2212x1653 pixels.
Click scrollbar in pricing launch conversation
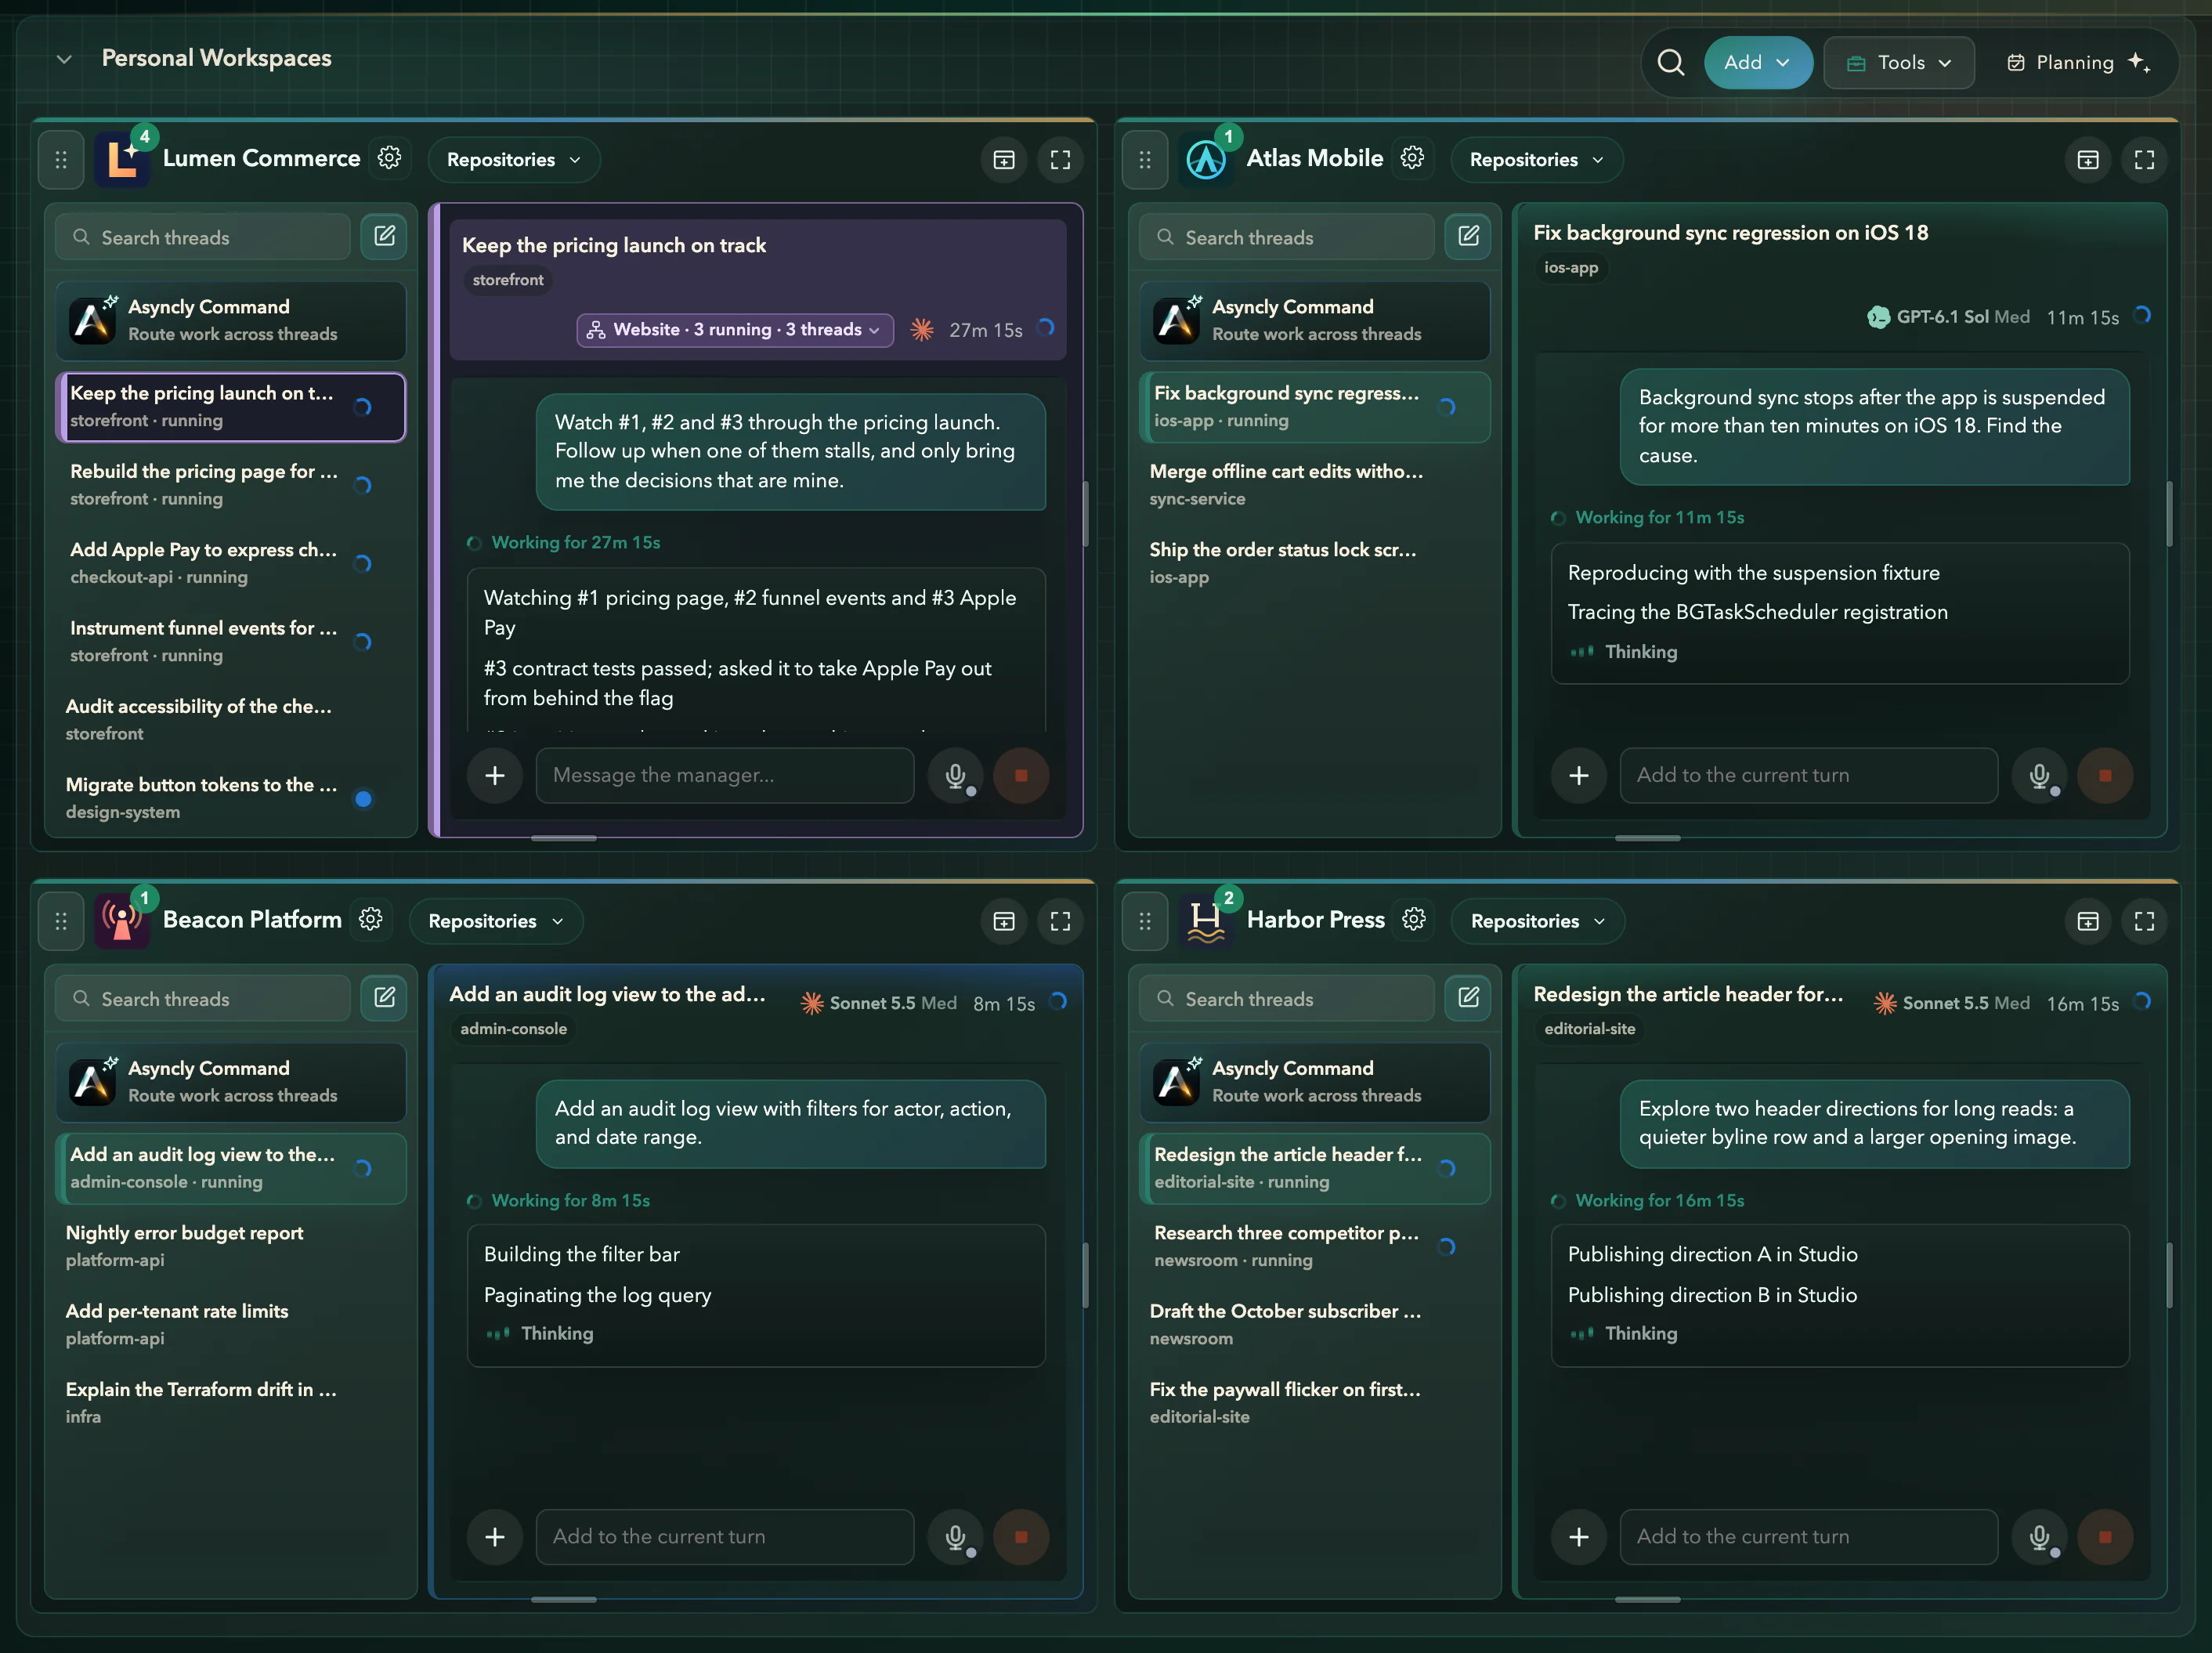click(x=1086, y=513)
